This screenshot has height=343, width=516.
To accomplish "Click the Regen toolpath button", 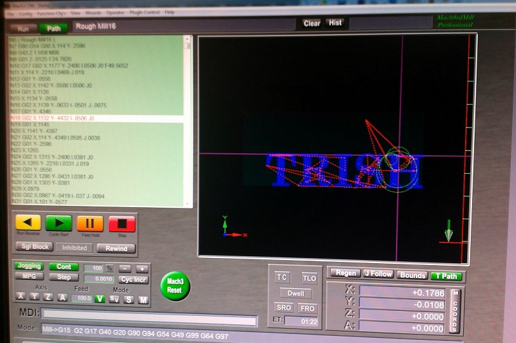I will [344, 273].
